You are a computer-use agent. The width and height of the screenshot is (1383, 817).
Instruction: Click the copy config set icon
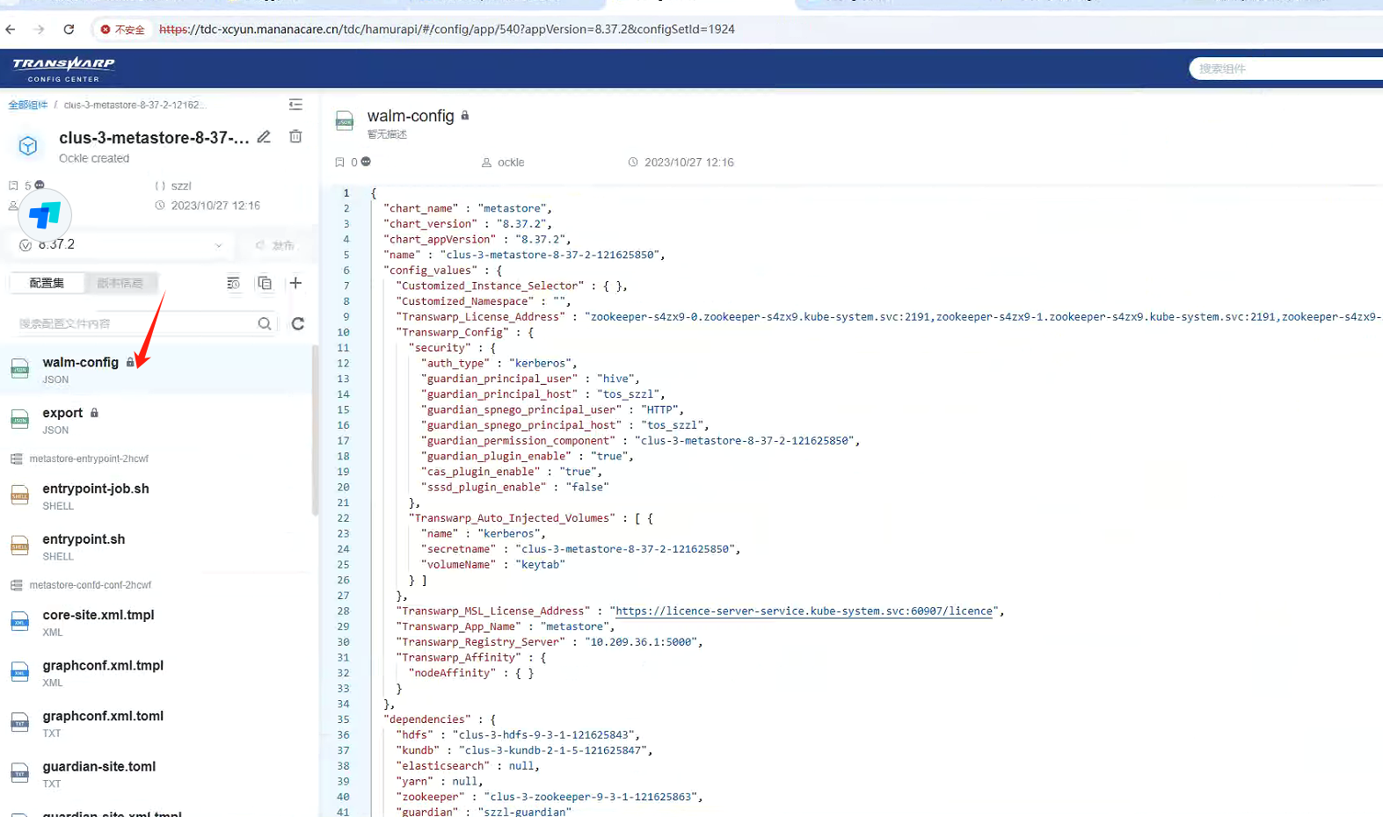(x=265, y=283)
